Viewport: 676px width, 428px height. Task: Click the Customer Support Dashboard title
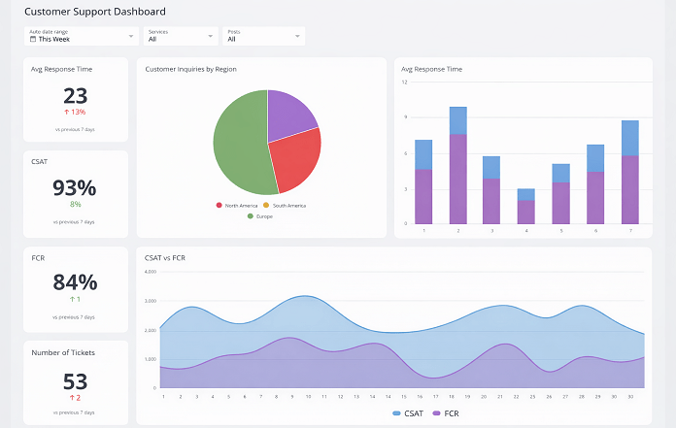pos(94,12)
